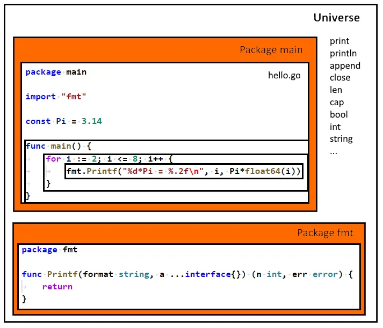This screenshot has height=328, width=383.
Task: Click bool in the Universe list
Action: coord(338,114)
